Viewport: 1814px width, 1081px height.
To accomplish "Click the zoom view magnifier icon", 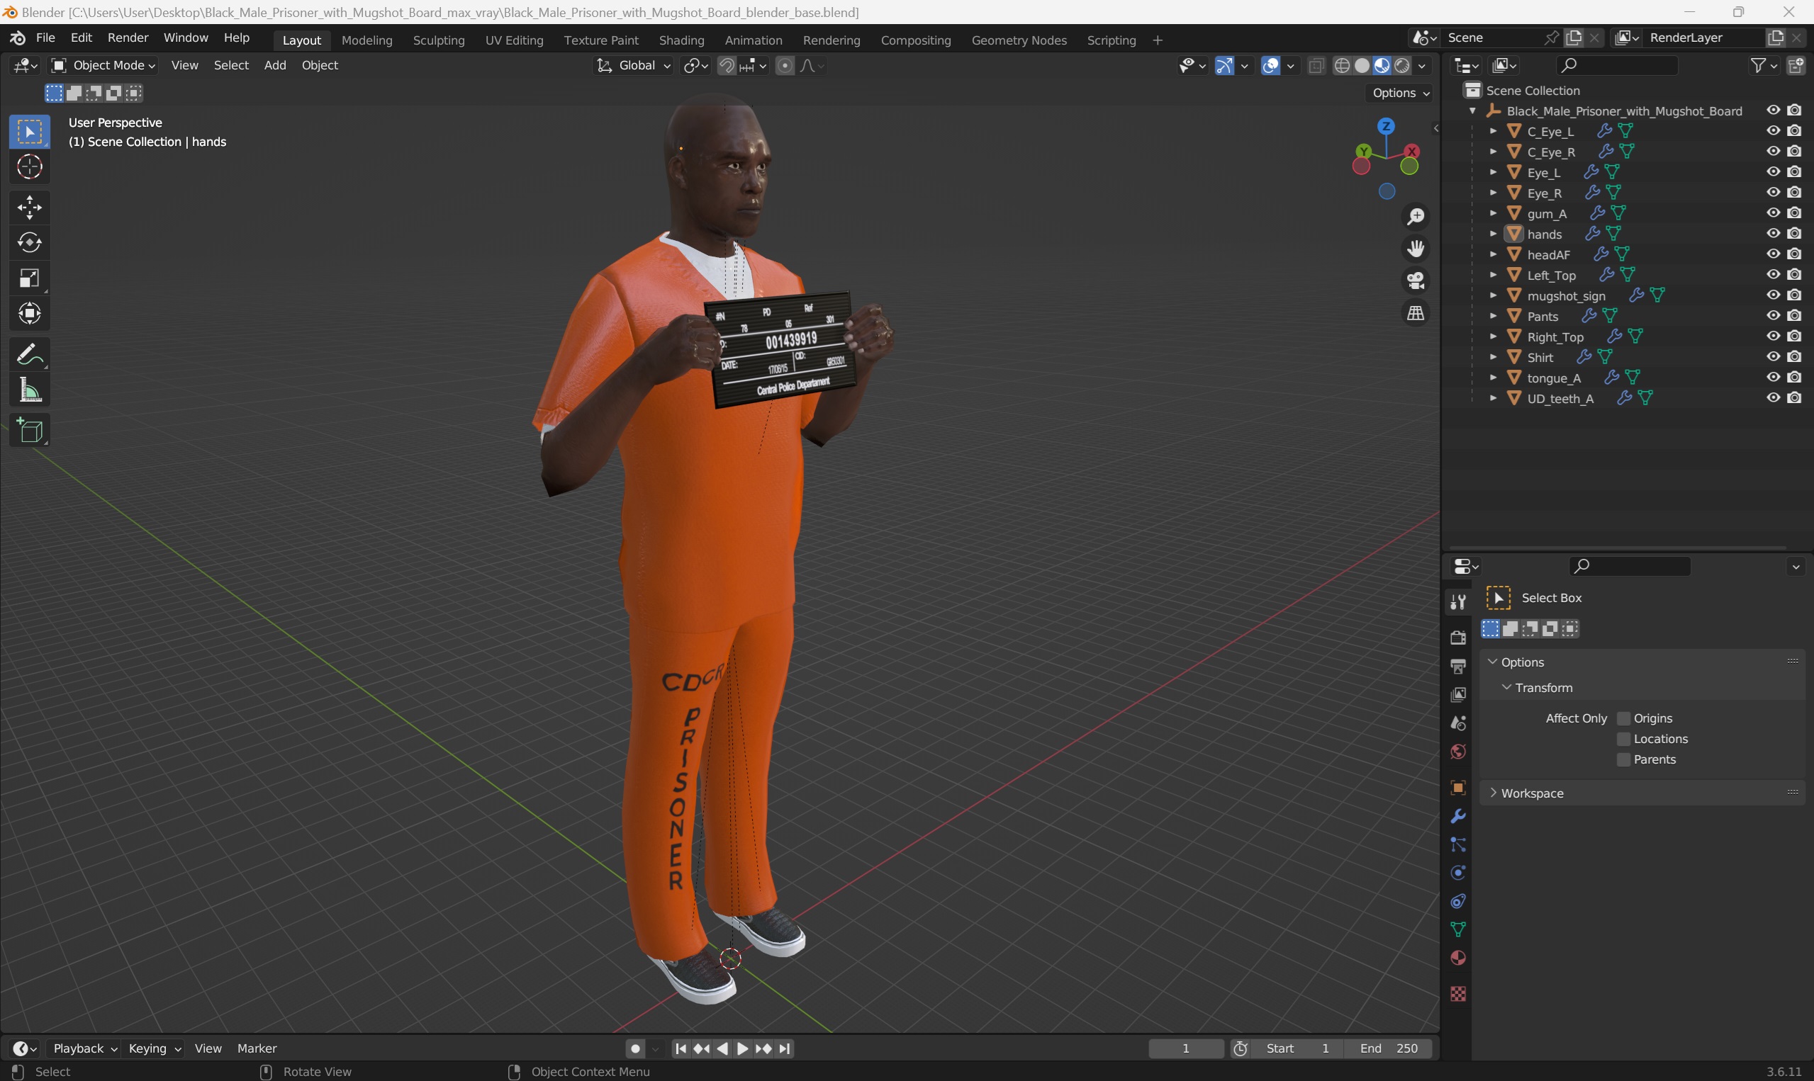I will pyautogui.click(x=1416, y=216).
